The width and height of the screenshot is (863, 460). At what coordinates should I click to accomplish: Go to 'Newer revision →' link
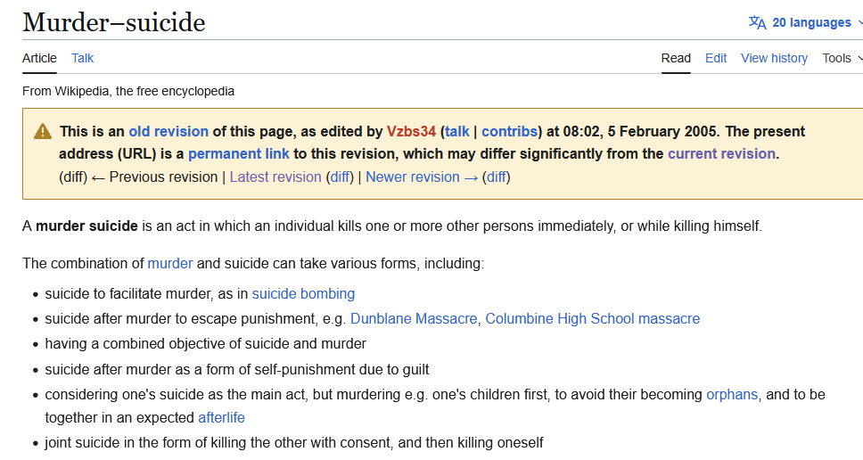point(422,177)
